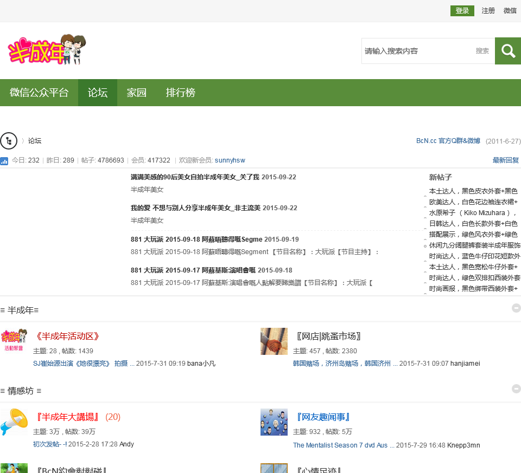
Task: Click the blue statistics bar chart icon
Action: [4, 161]
